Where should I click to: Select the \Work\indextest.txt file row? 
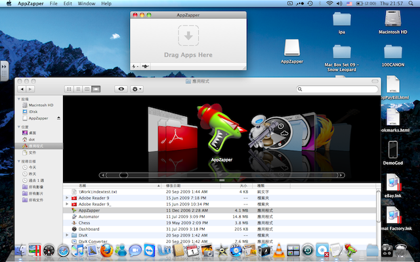tap(219, 192)
